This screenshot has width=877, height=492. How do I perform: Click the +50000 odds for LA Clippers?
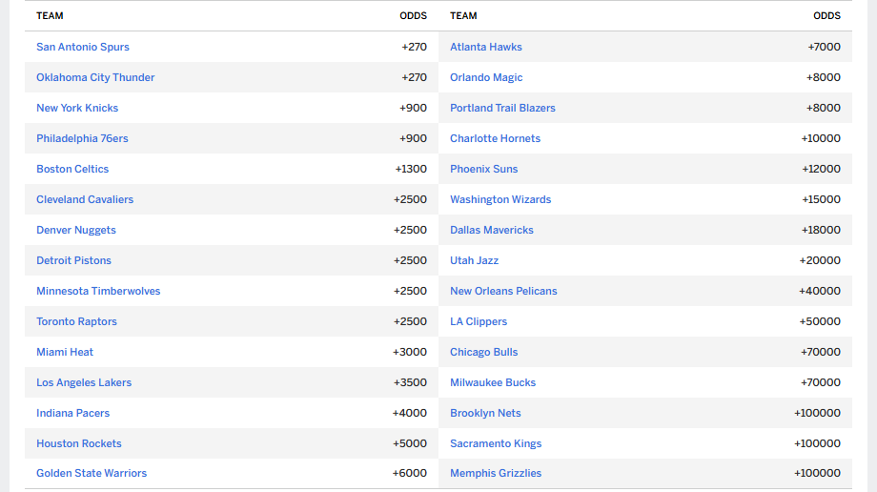click(x=820, y=321)
